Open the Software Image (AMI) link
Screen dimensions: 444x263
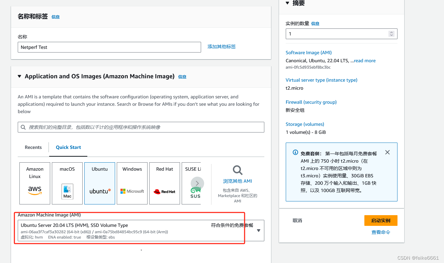[x=308, y=53]
